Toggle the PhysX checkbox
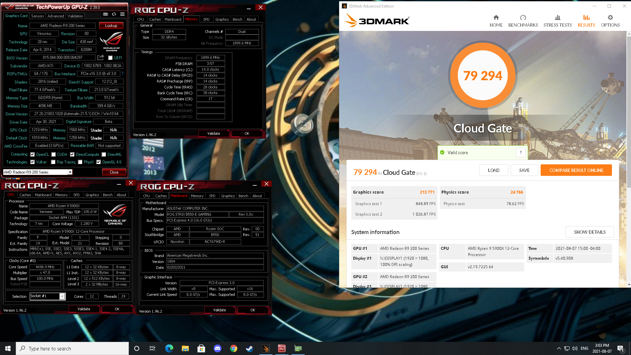This screenshot has width=631, height=355. [x=80, y=162]
